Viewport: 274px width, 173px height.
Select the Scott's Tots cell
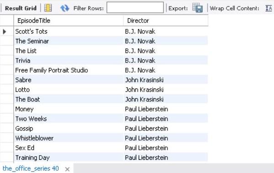(x=69, y=31)
